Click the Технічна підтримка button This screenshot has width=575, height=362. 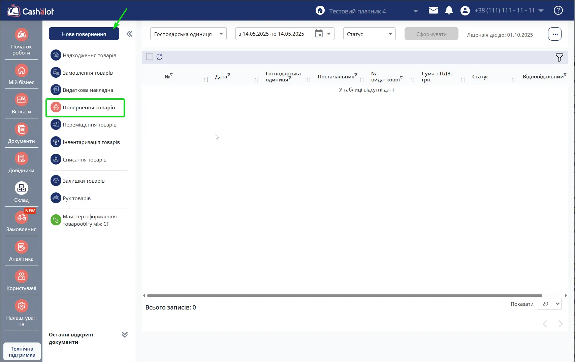click(22, 352)
